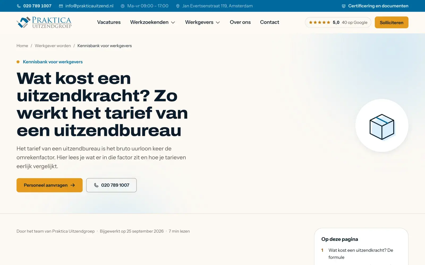Open the Werkgever worden breadcrumb
425x265 pixels.
53,46
